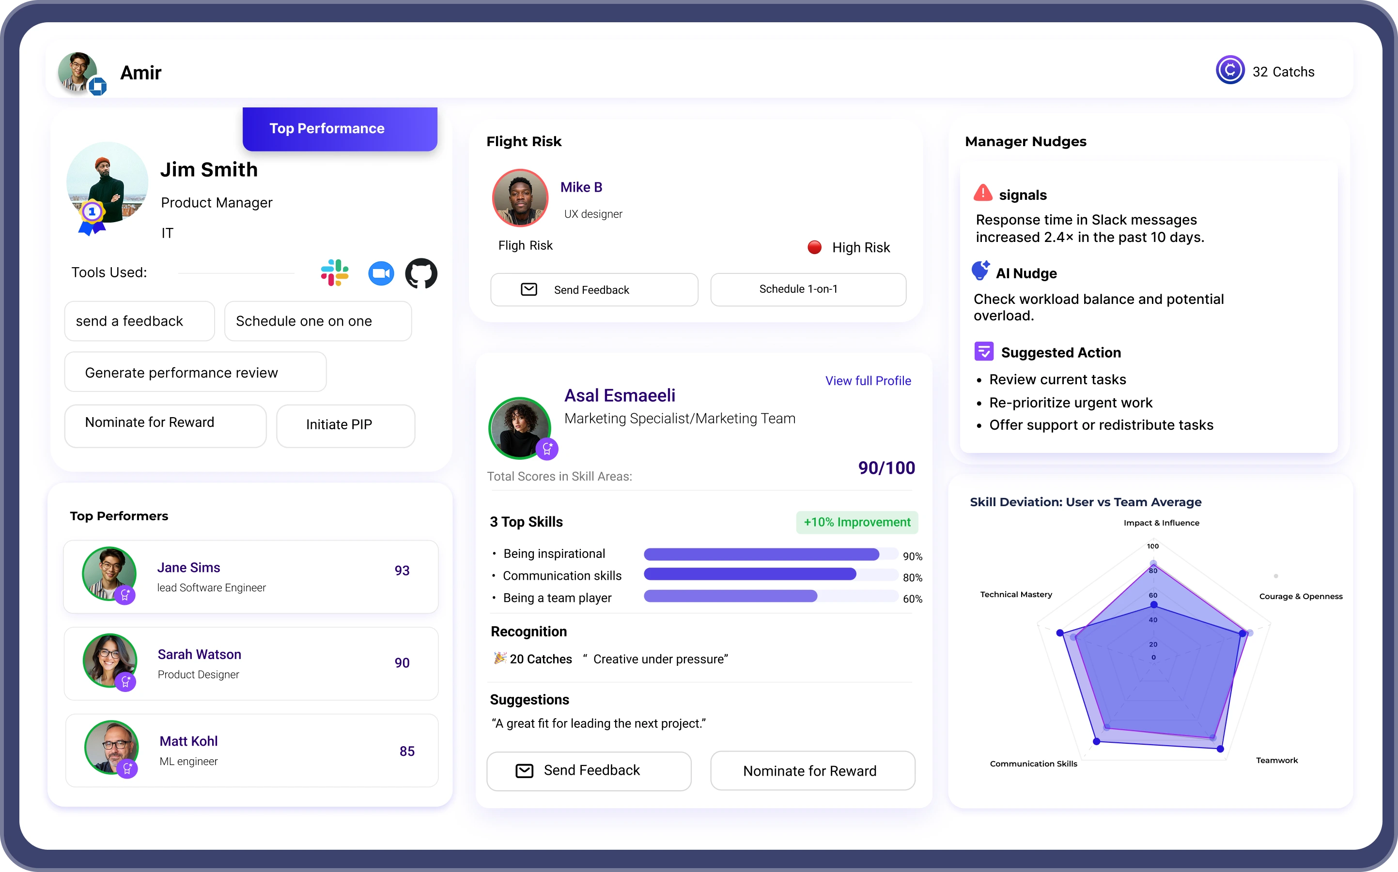The height and width of the screenshot is (872, 1398).
Task: Click the AI Nudge sparkle icon
Action: coord(980,271)
